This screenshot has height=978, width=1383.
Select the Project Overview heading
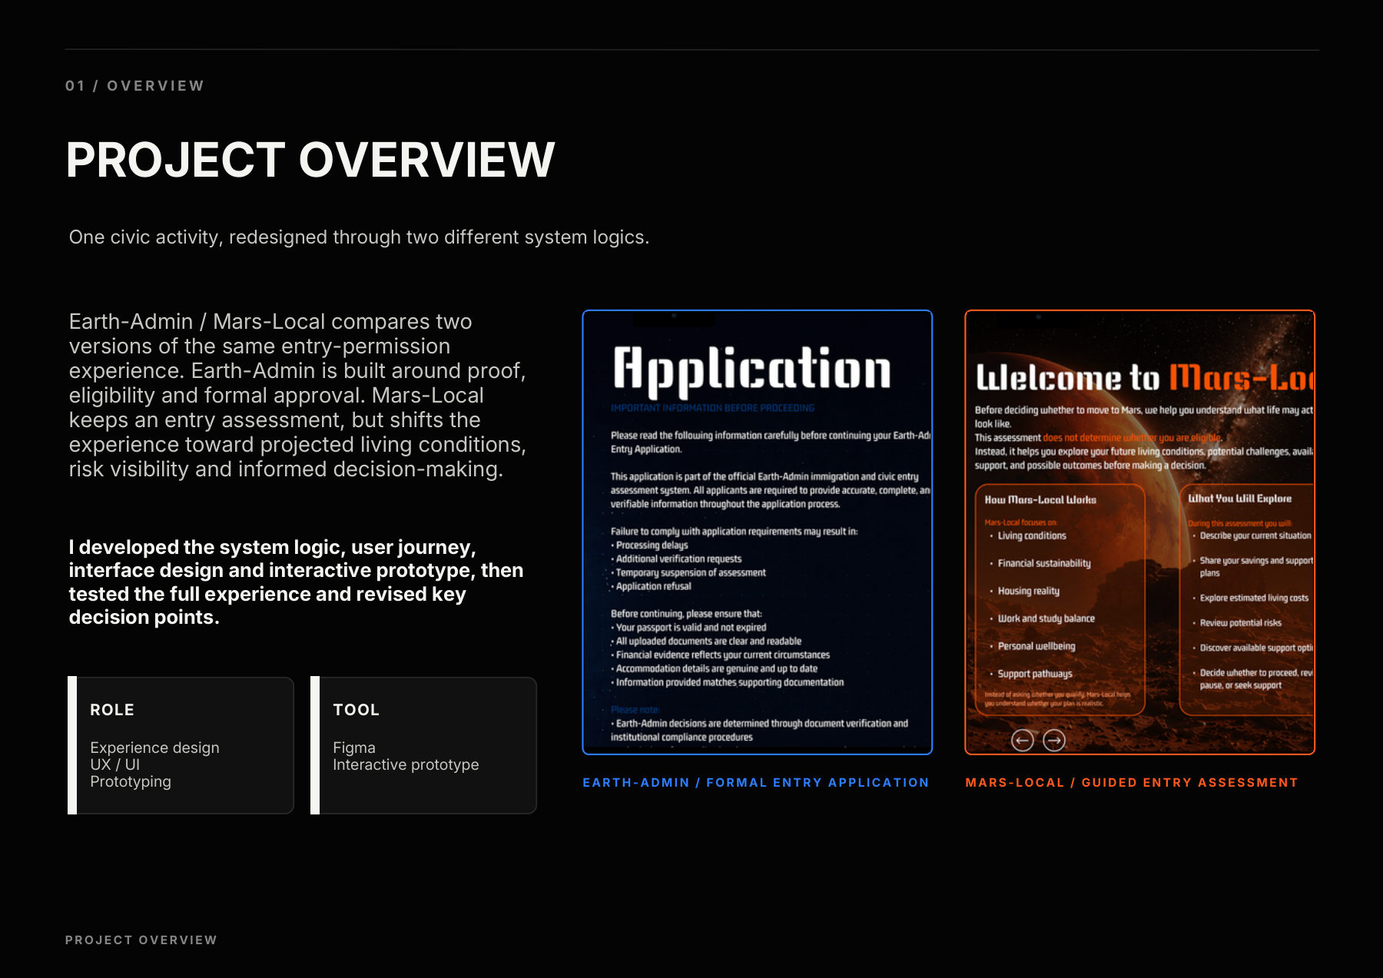coord(310,160)
